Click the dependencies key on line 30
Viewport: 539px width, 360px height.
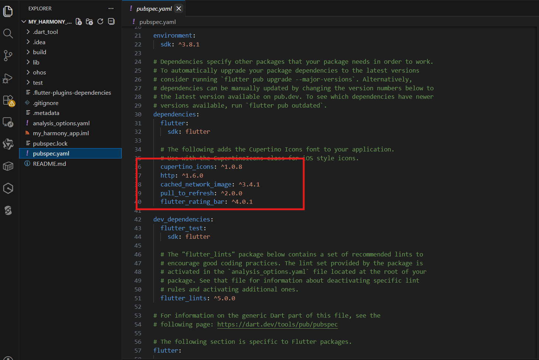[x=175, y=114]
